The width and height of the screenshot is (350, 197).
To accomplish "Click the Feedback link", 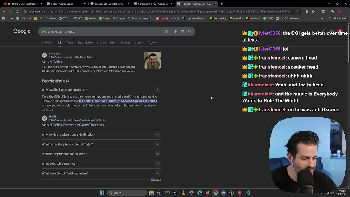I will coord(156,179).
